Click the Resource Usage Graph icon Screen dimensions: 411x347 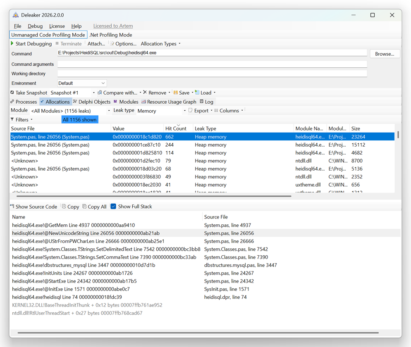(x=143, y=102)
